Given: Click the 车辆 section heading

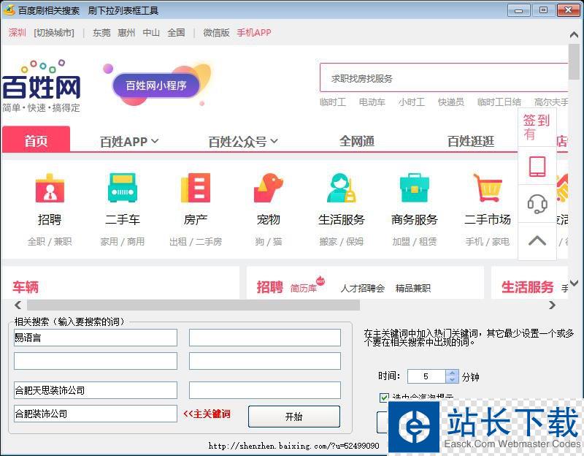Looking at the screenshot, I should coord(26,287).
